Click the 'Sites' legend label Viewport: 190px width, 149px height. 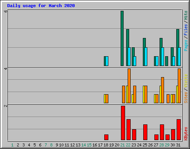point(186,98)
